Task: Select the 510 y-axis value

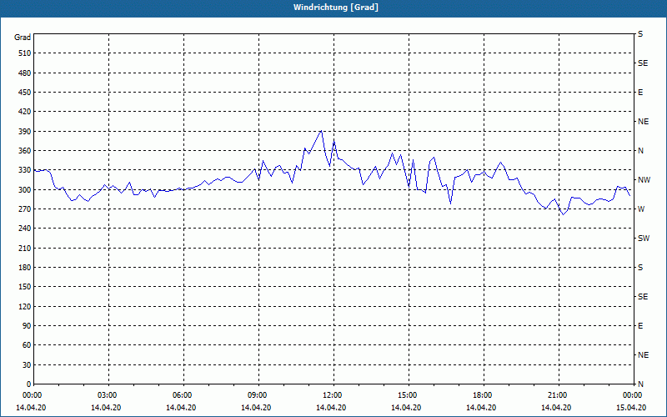Action: pos(25,53)
